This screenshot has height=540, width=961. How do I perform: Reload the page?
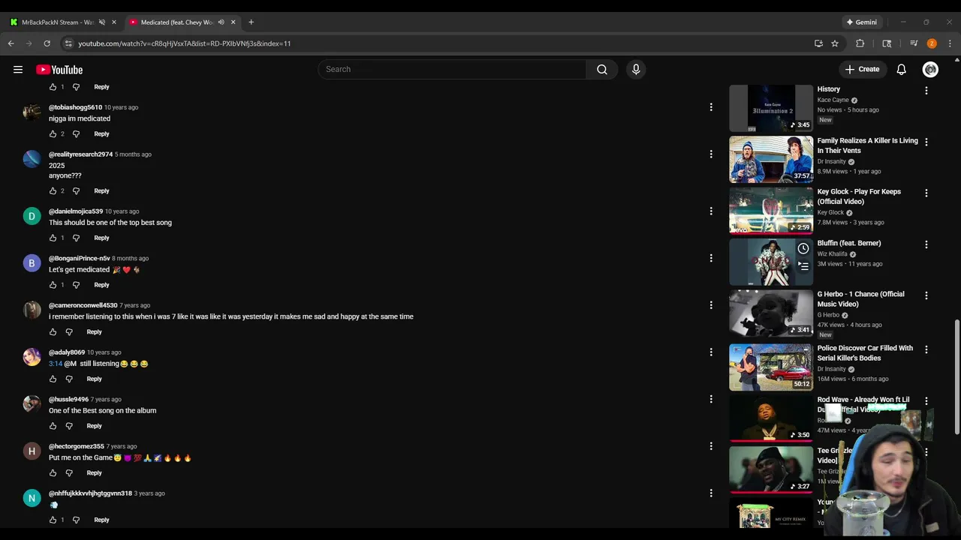47,43
